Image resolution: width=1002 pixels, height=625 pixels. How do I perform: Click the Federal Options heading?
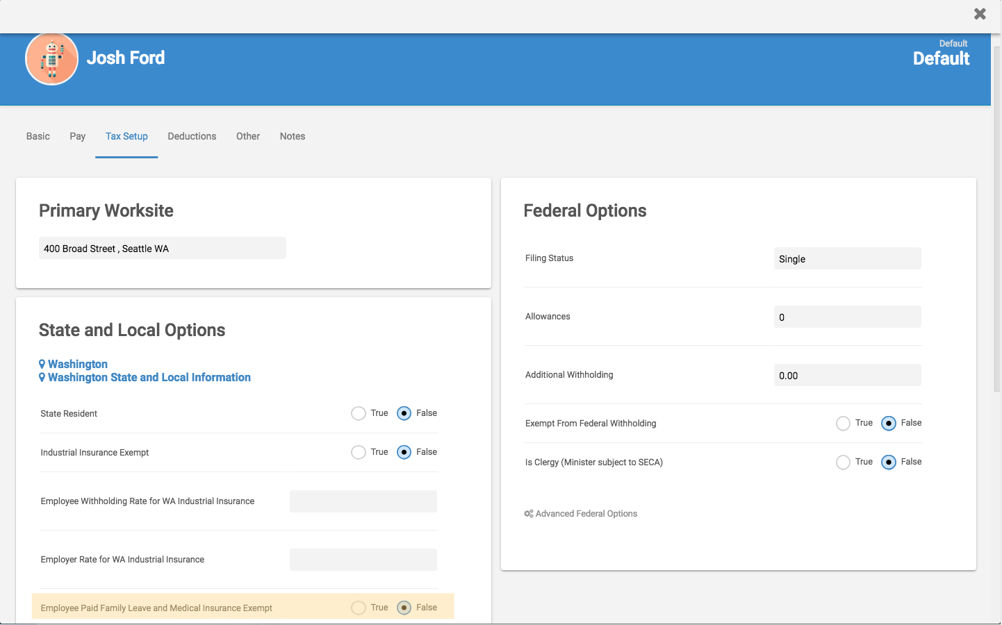(x=585, y=210)
